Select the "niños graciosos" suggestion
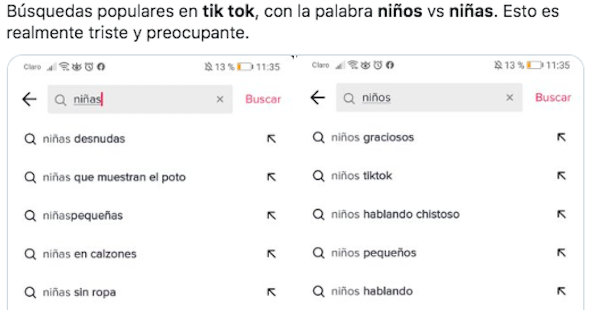This screenshot has height=310, width=598. 372,138
